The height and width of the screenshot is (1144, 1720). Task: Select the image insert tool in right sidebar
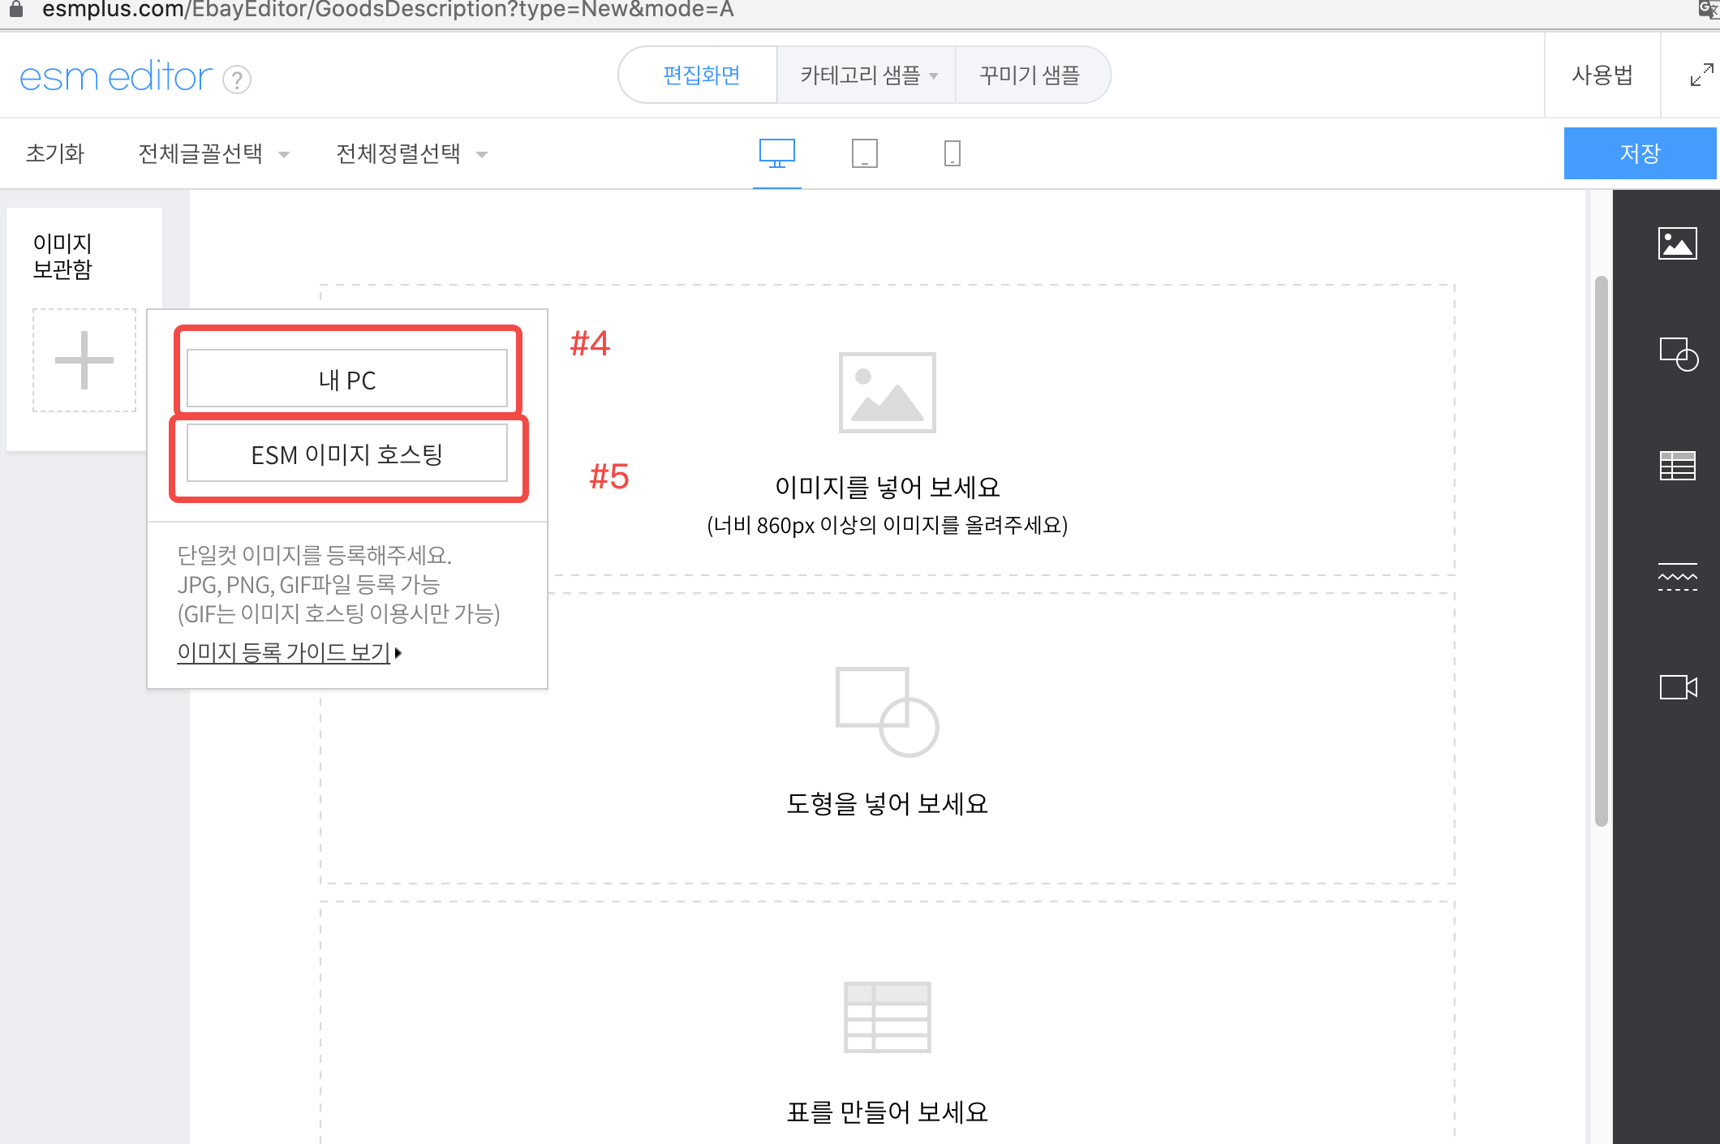[x=1678, y=242]
